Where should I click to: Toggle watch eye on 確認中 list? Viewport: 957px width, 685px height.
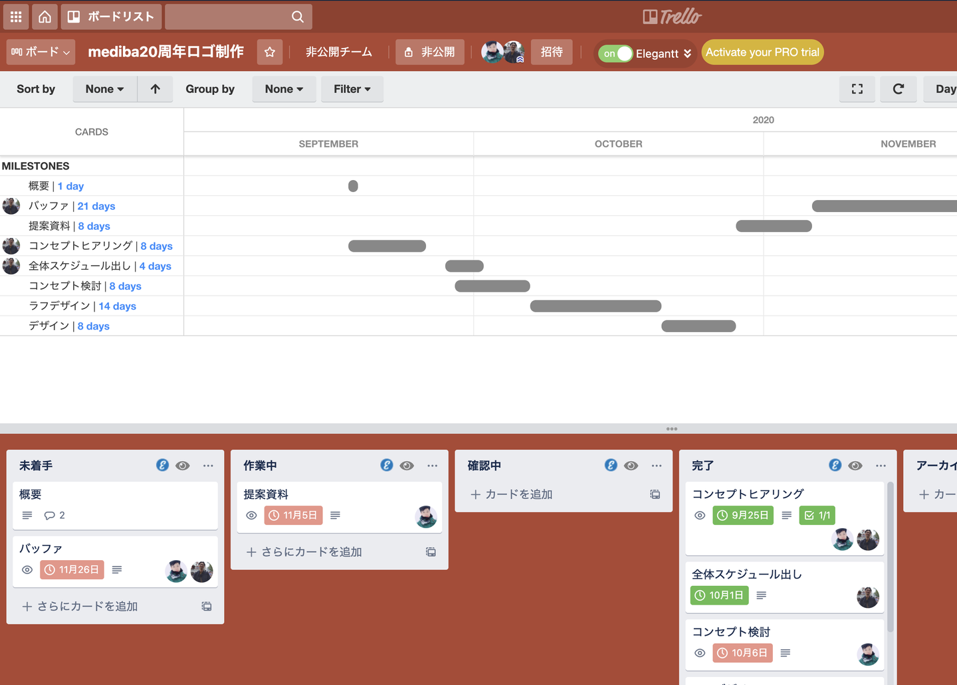[631, 466]
